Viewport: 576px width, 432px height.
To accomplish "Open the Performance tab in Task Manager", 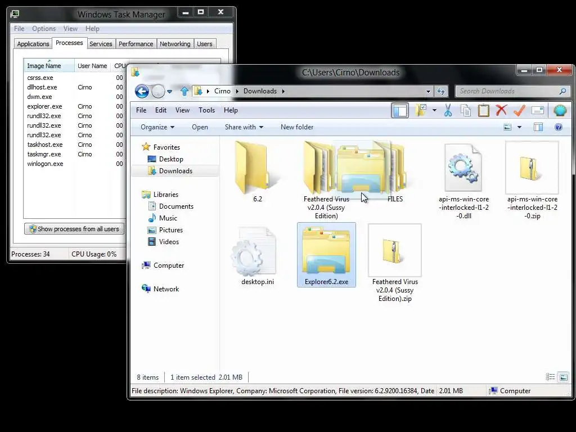I will (136, 44).
